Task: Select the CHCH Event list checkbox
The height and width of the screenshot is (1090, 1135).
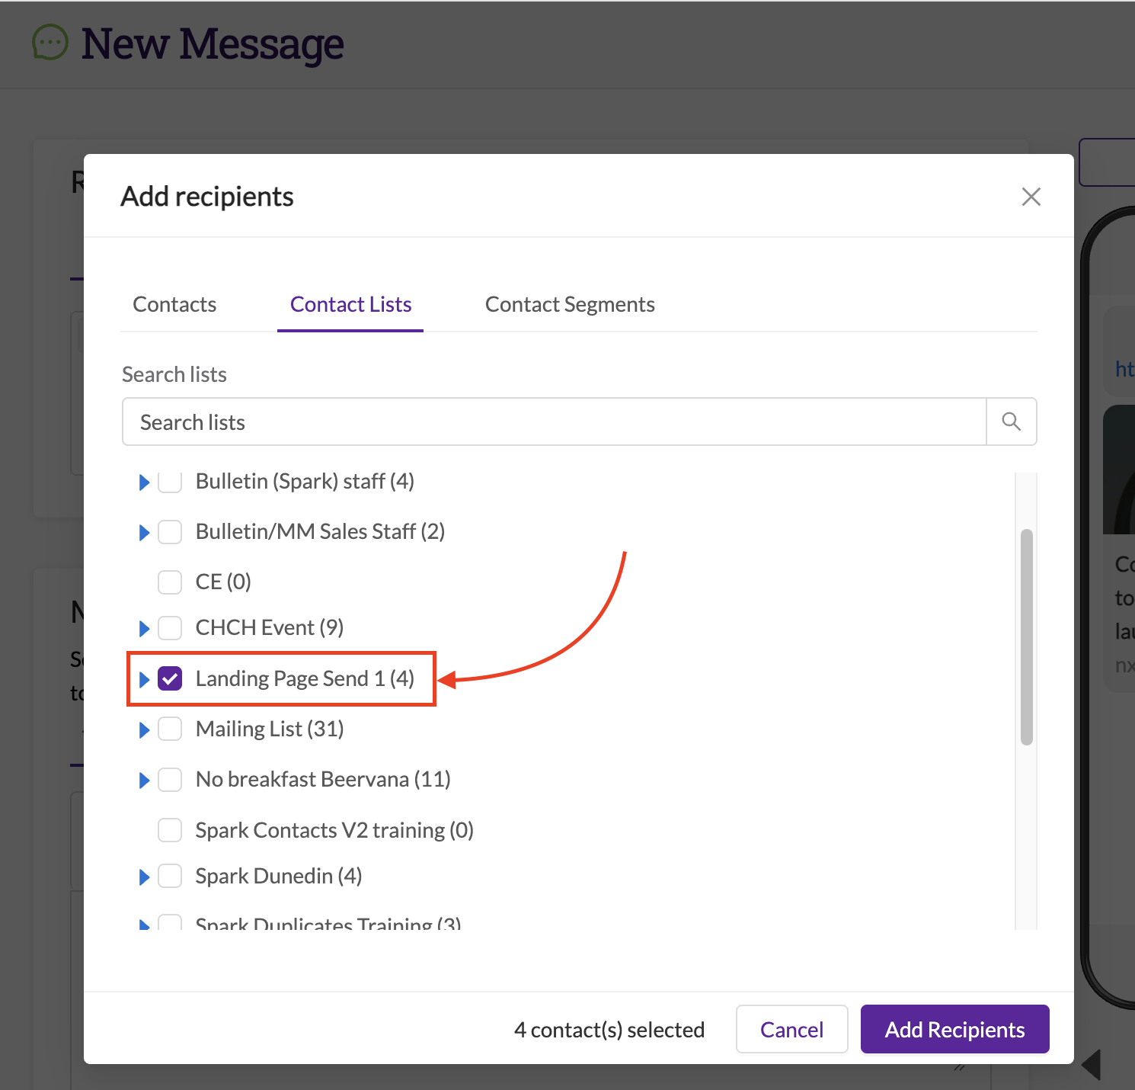Action: coord(170,627)
